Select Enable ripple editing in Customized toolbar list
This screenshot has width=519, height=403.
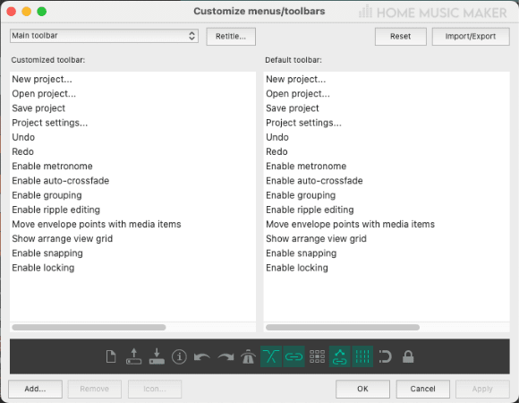132,210
